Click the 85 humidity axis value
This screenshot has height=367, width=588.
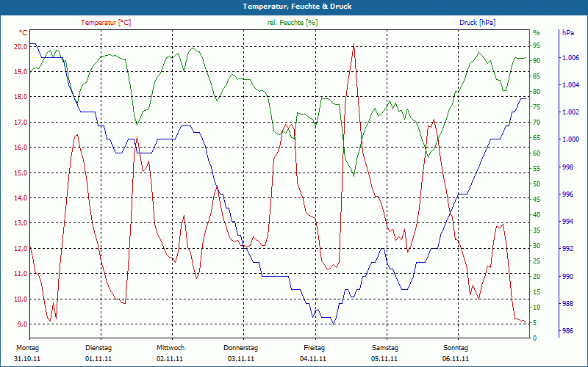(x=537, y=76)
